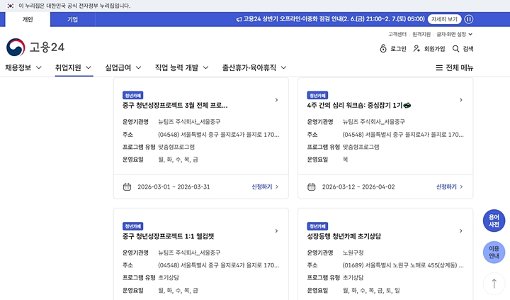This screenshot has height=300, width=510.
Task: Switch to the 기업 tab
Action: coord(72,20)
